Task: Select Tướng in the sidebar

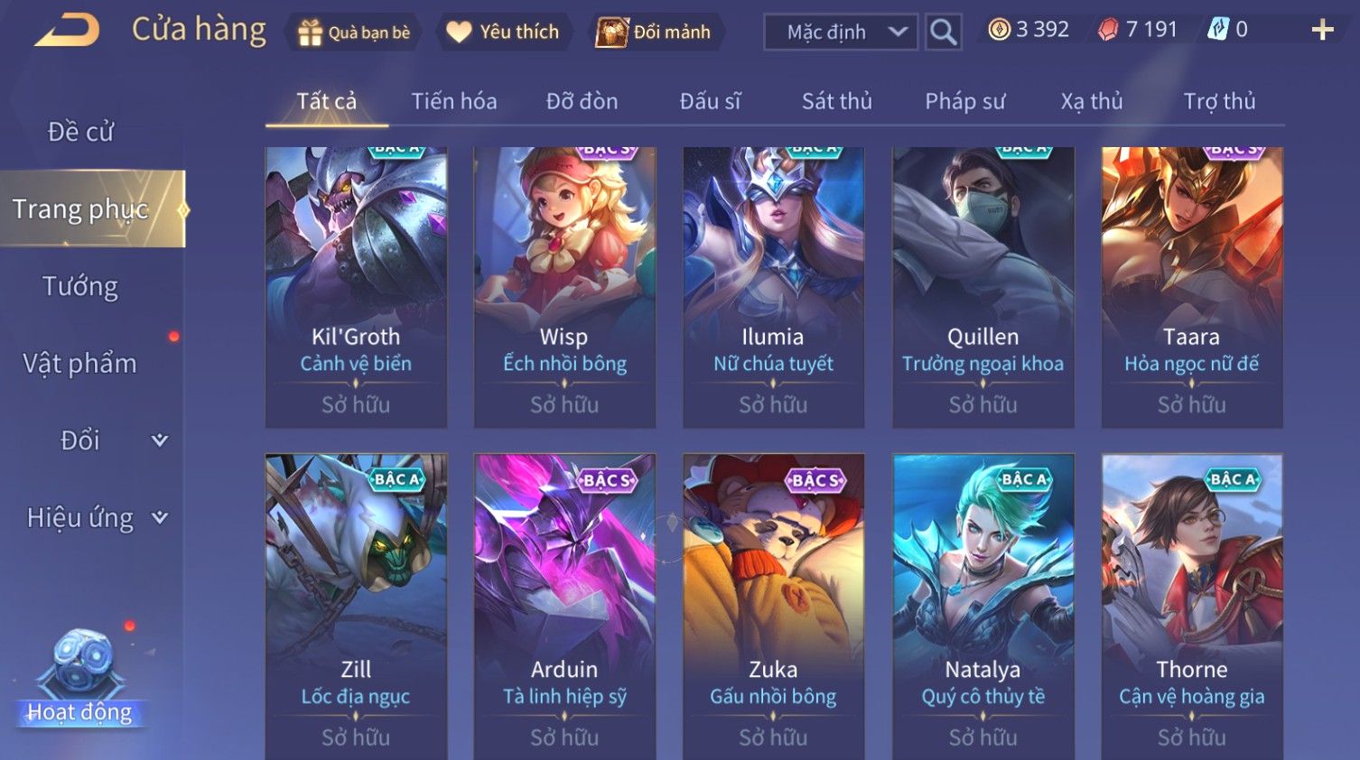Action: point(80,286)
